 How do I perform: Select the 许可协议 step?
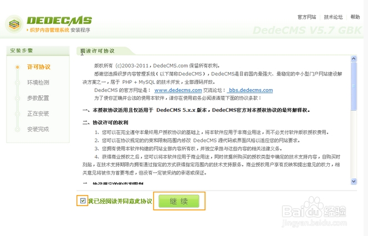point(39,67)
